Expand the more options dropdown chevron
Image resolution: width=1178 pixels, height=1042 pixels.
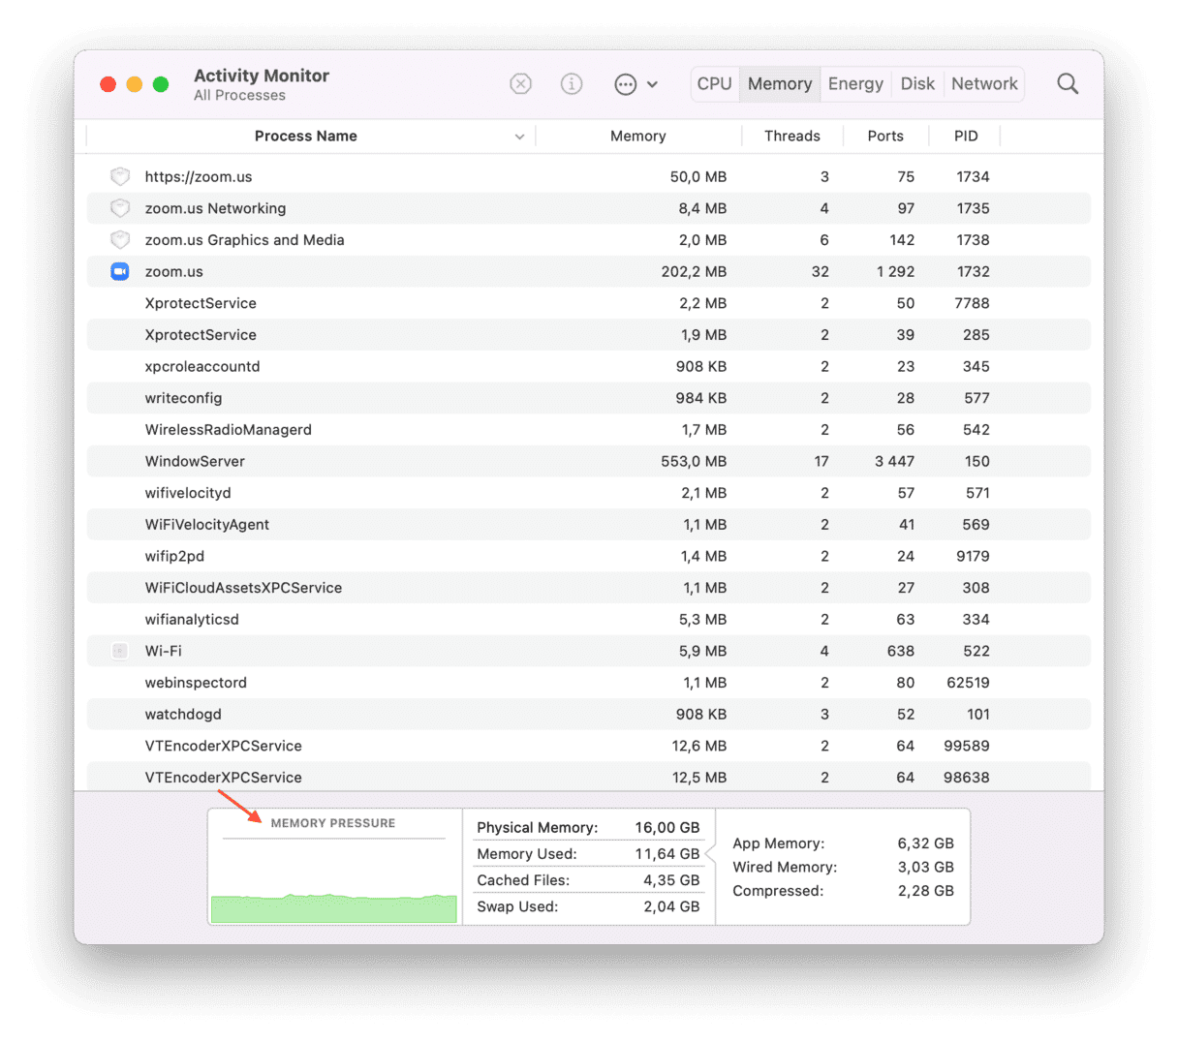click(x=653, y=84)
